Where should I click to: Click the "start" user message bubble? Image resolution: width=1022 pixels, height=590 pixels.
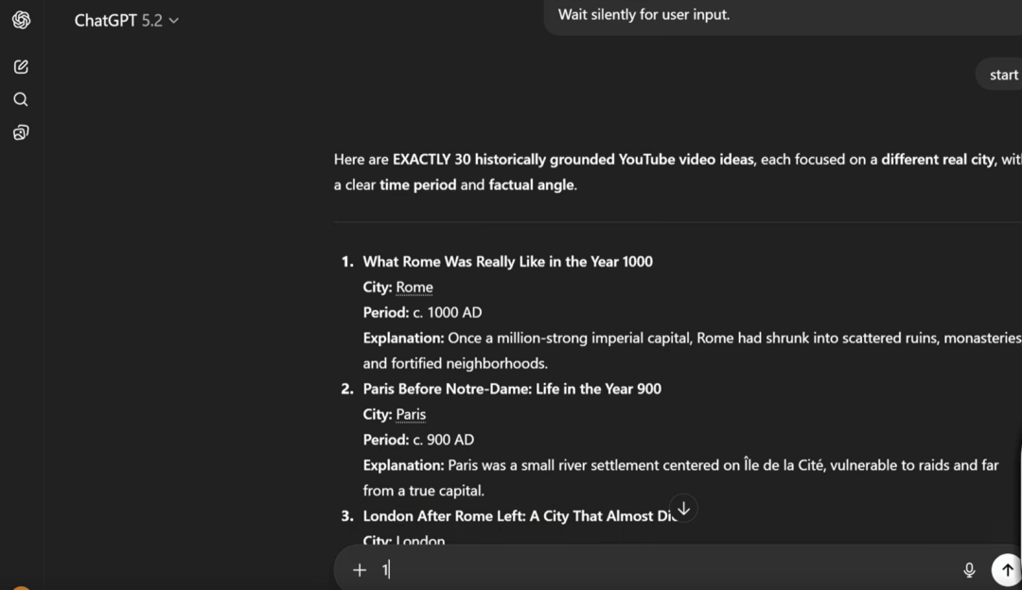pos(1003,75)
